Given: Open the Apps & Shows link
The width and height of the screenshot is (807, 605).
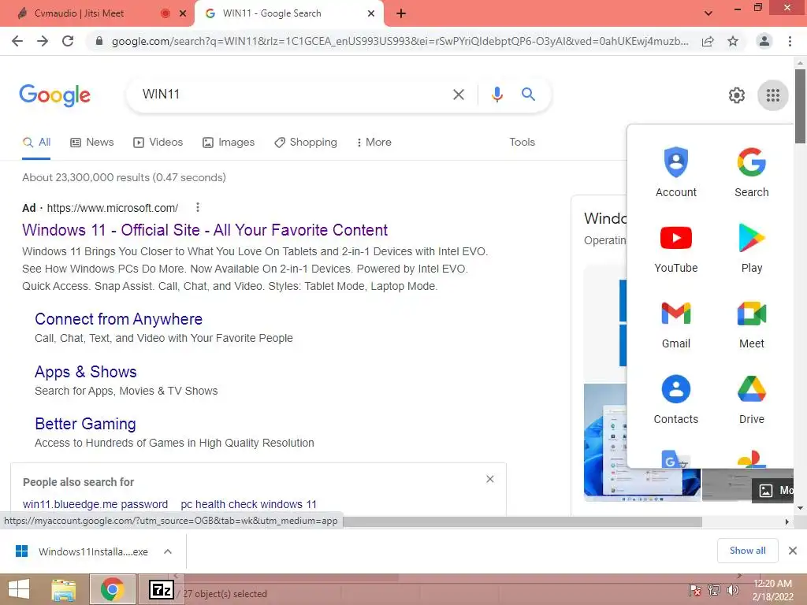Looking at the screenshot, I should point(85,372).
